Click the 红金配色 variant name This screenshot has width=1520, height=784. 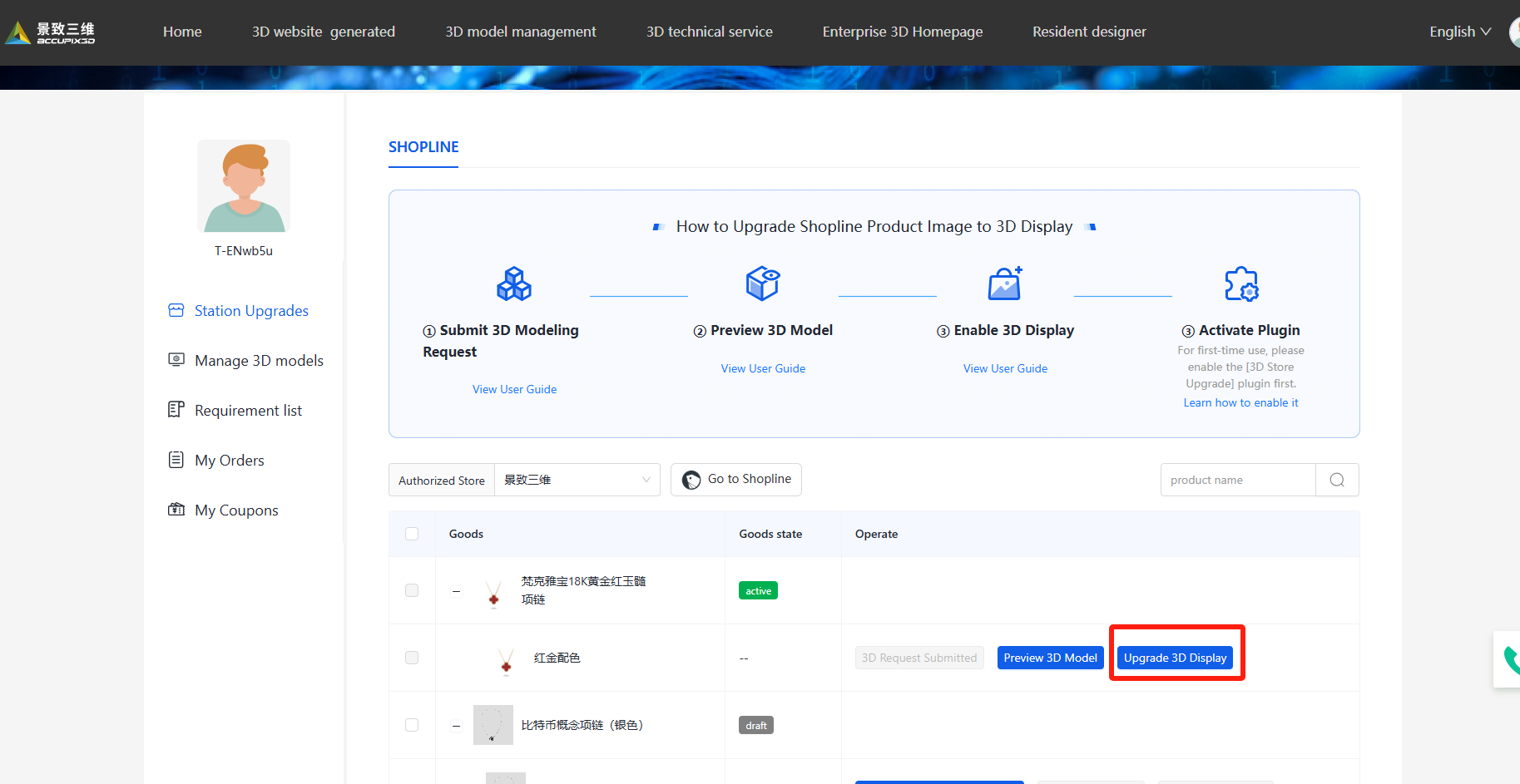tap(557, 658)
